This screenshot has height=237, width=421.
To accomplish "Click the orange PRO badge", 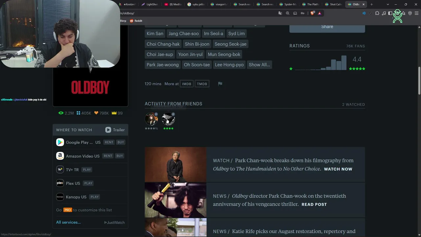I will point(67,210).
